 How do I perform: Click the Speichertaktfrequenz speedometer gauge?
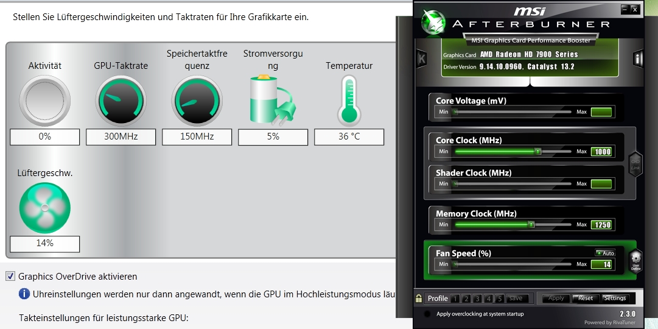click(x=197, y=101)
